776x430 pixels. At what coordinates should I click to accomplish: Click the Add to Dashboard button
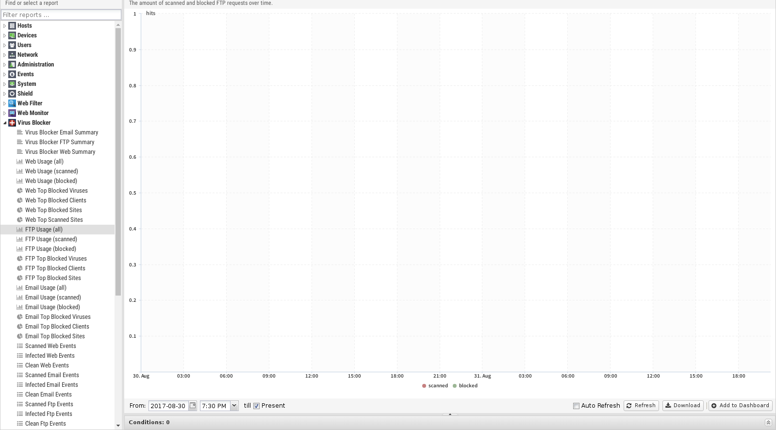pos(740,406)
